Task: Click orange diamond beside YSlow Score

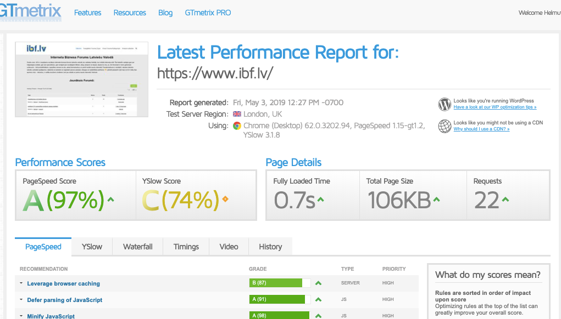Action: 225,199
